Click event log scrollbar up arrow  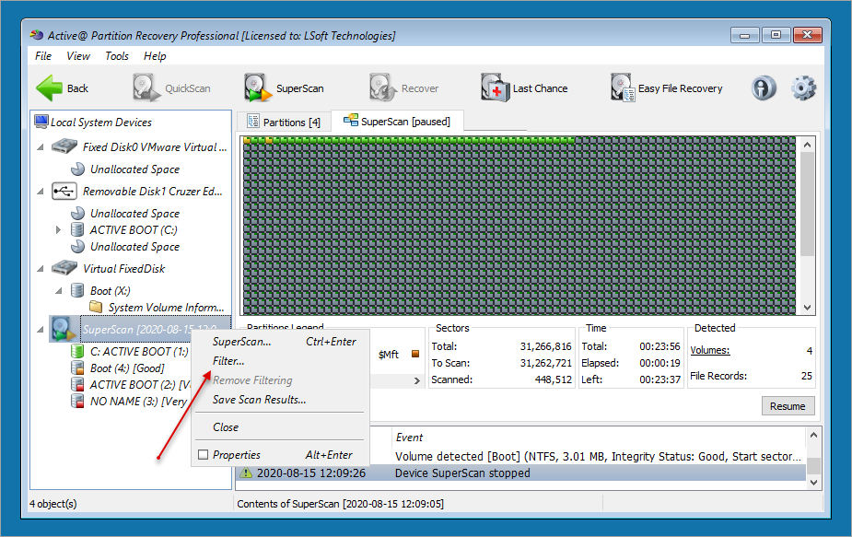813,435
